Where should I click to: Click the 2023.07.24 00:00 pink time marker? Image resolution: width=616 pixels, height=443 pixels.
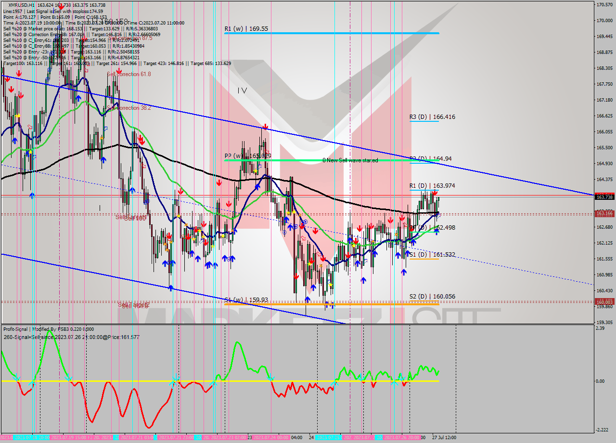[x=270, y=438]
